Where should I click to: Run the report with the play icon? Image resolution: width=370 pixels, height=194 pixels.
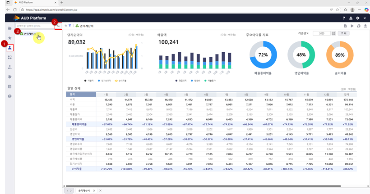pos(352,26)
